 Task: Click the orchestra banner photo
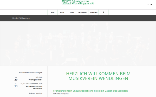pyautogui.click(x=78, y=43)
